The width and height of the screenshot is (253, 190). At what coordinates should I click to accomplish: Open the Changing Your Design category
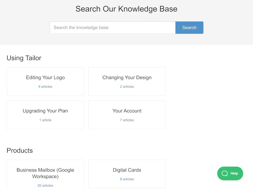(127, 78)
